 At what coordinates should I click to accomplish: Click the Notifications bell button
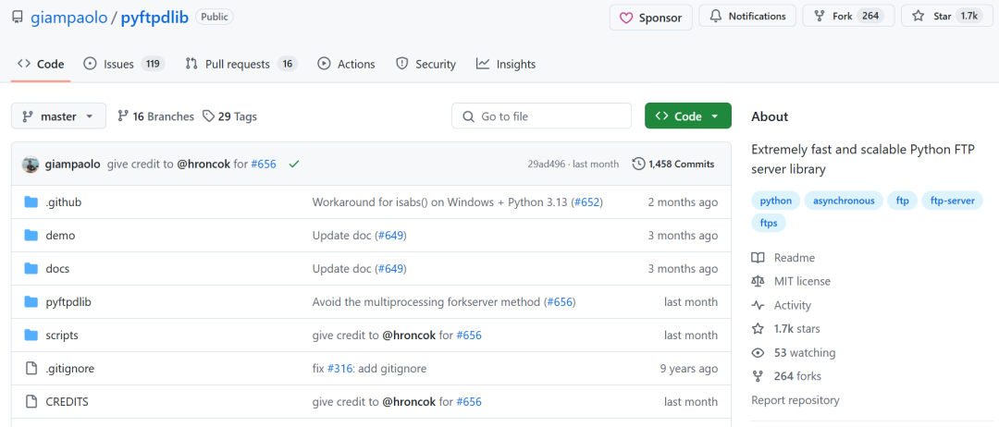pos(747,17)
